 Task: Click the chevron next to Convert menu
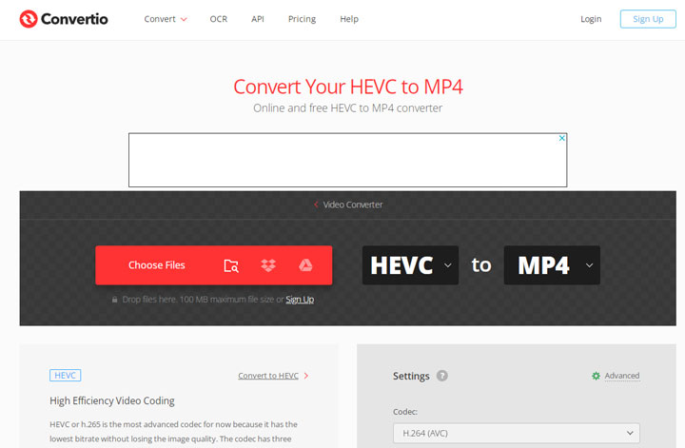point(184,20)
